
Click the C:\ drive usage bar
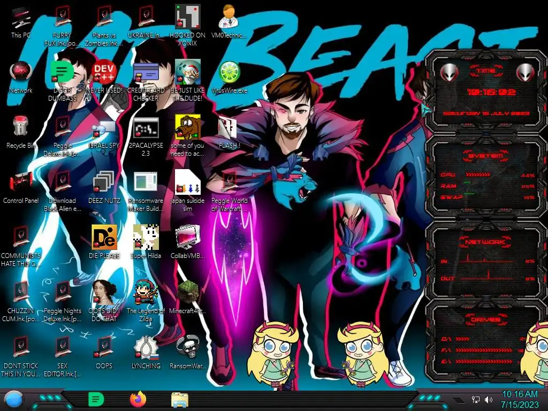coord(463,339)
